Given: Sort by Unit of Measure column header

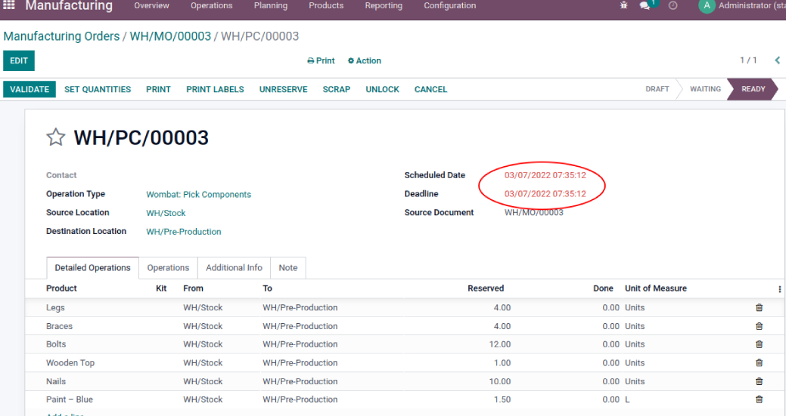Looking at the screenshot, I should [656, 288].
